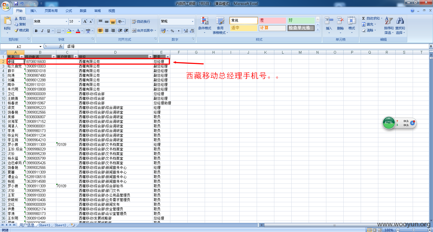
Task: Expand the cell styles gallery
Action: point(318,30)
